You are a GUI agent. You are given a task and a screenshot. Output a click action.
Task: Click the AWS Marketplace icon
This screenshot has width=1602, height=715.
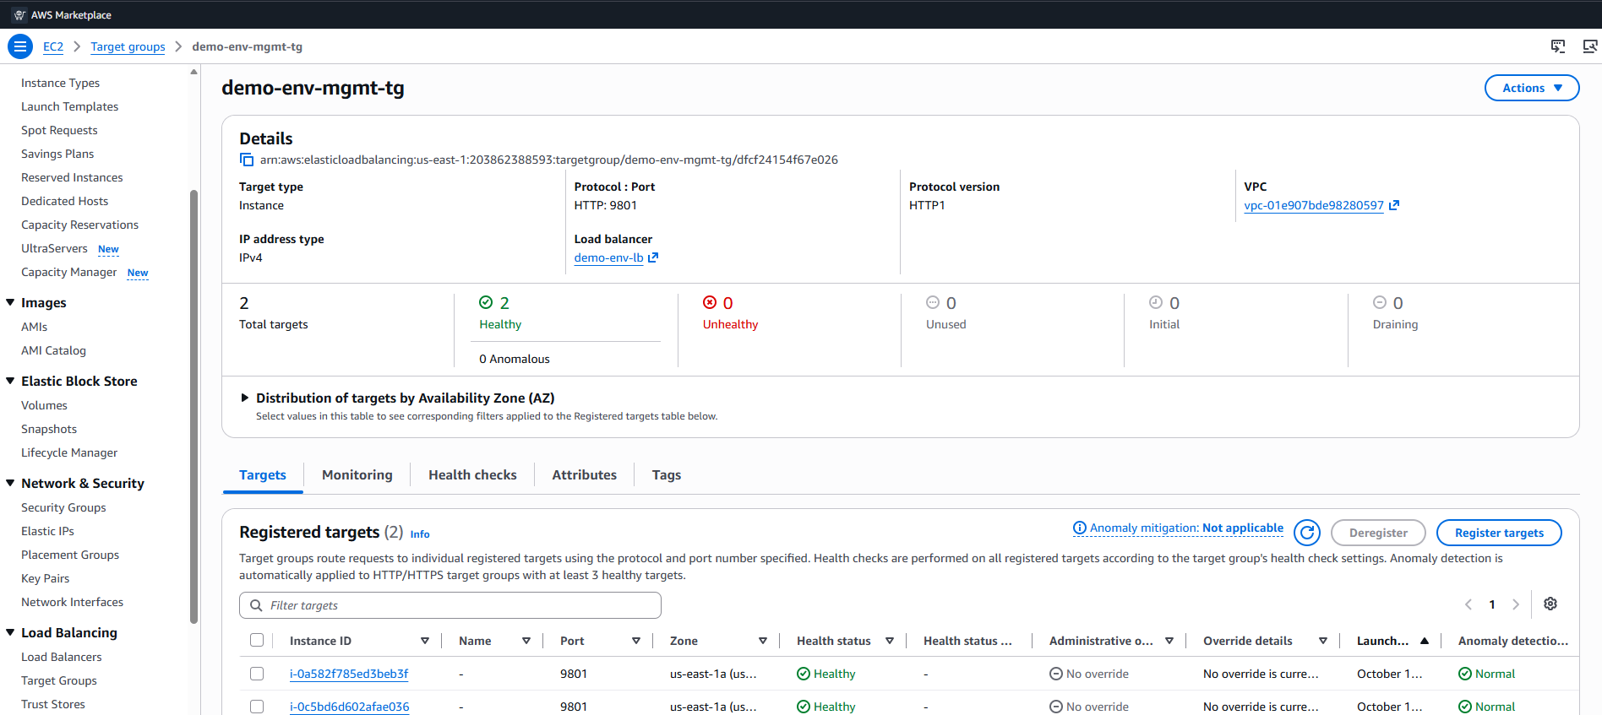click(20, 15)
